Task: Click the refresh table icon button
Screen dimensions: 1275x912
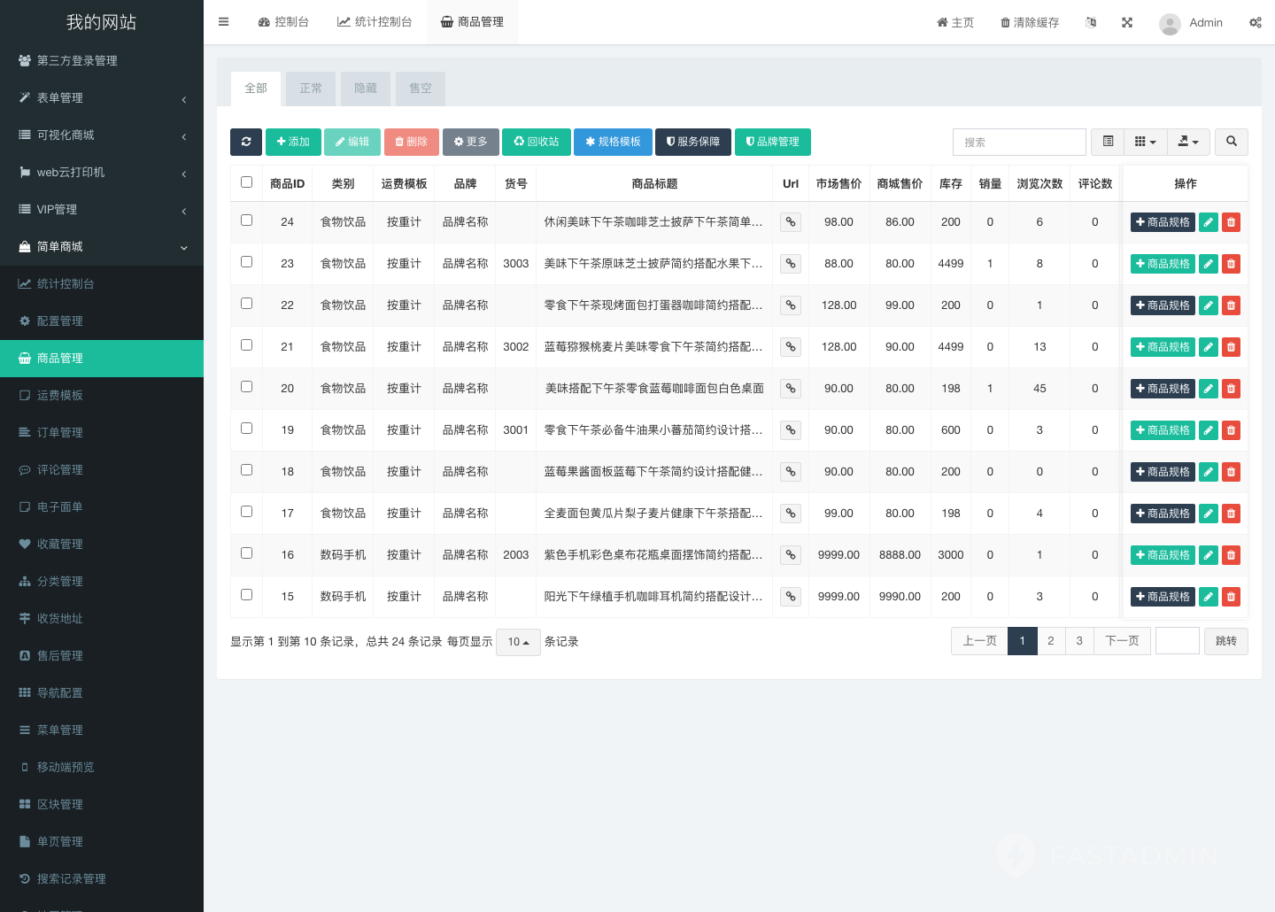Action: [245, 142]
